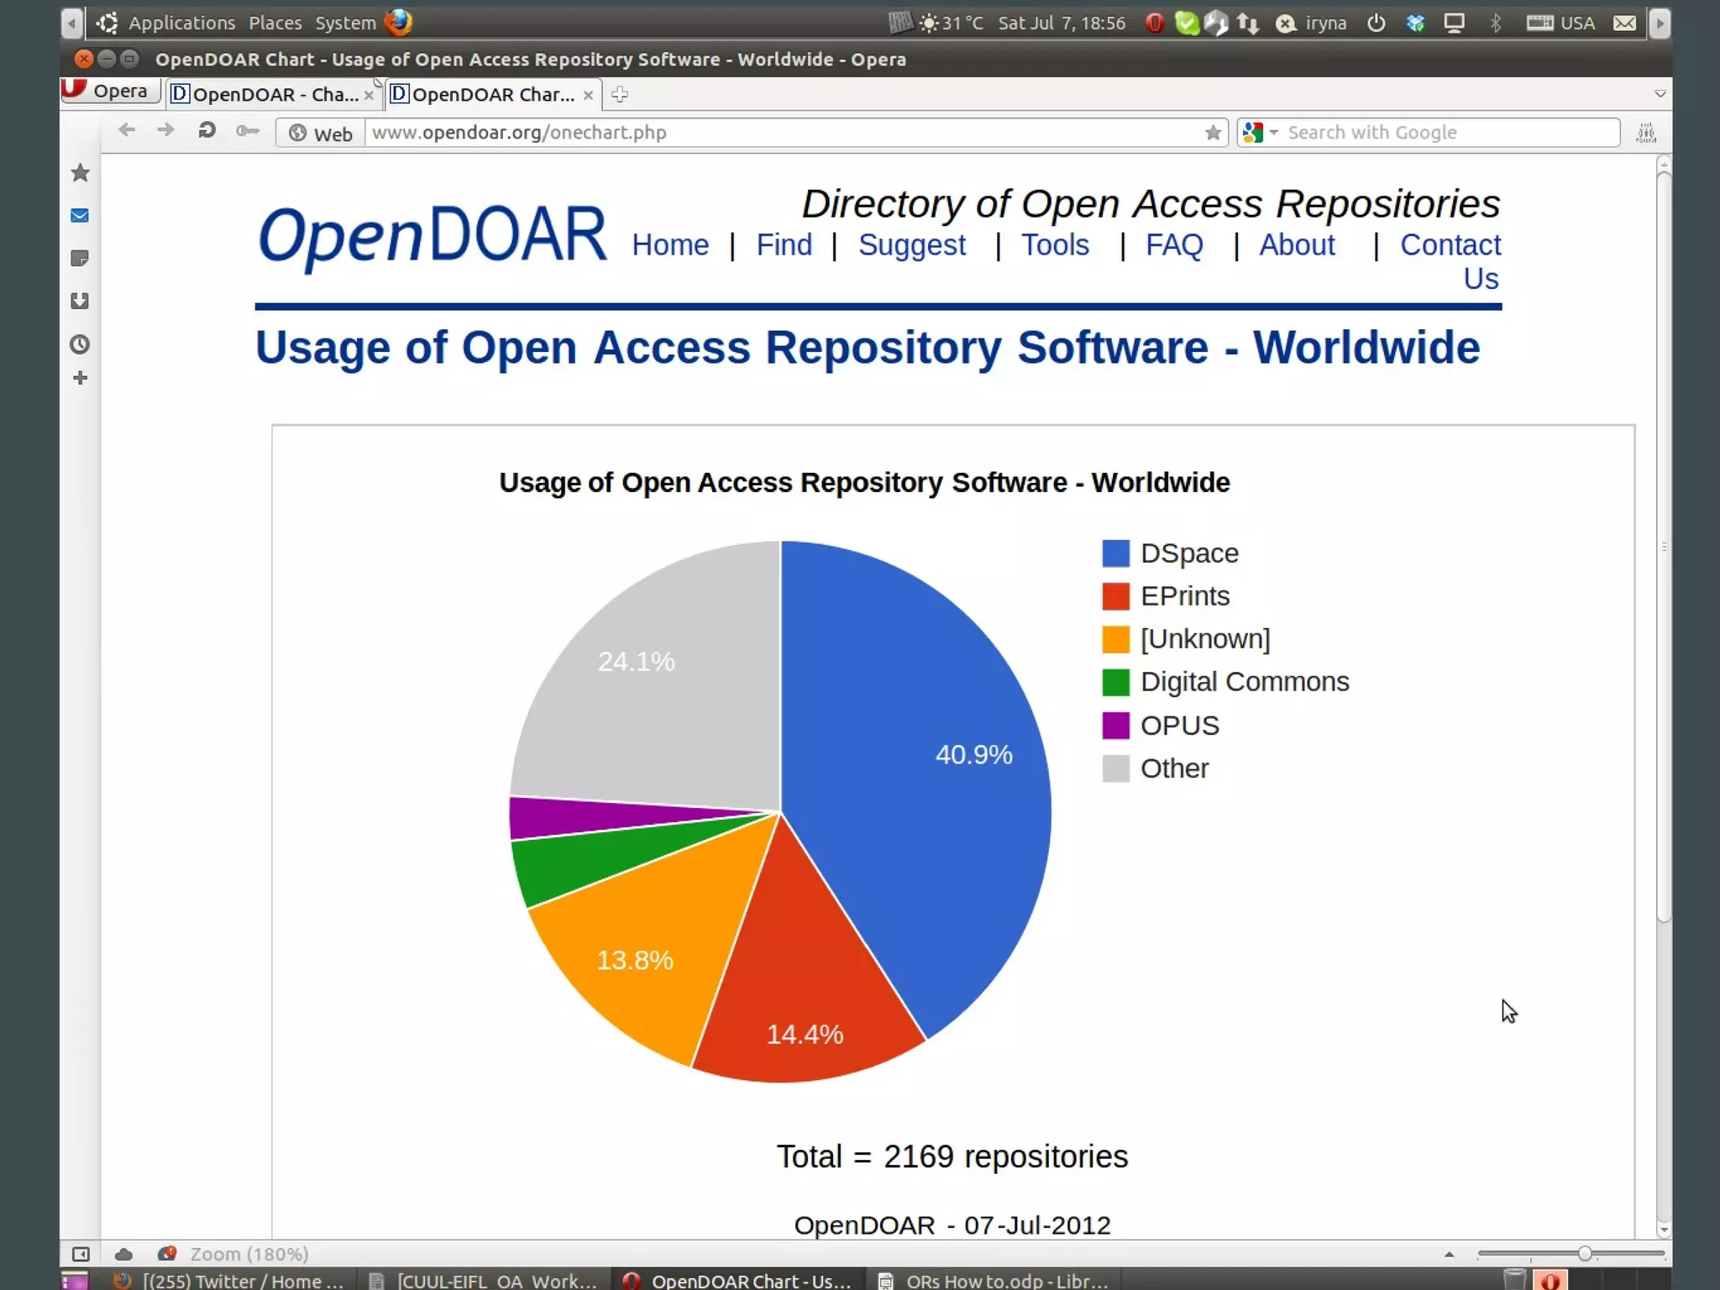
Task: Open Bookmarks panel star icon in sidebar
Action: pyautogui.click(x=80, y=173)
